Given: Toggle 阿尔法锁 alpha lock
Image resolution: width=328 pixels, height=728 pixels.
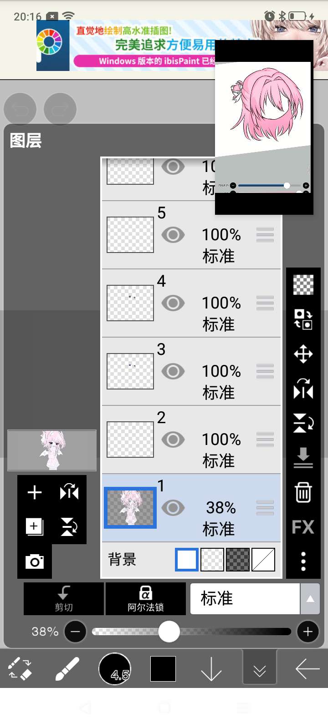Looking at the screenshot, I should [146, 599].
